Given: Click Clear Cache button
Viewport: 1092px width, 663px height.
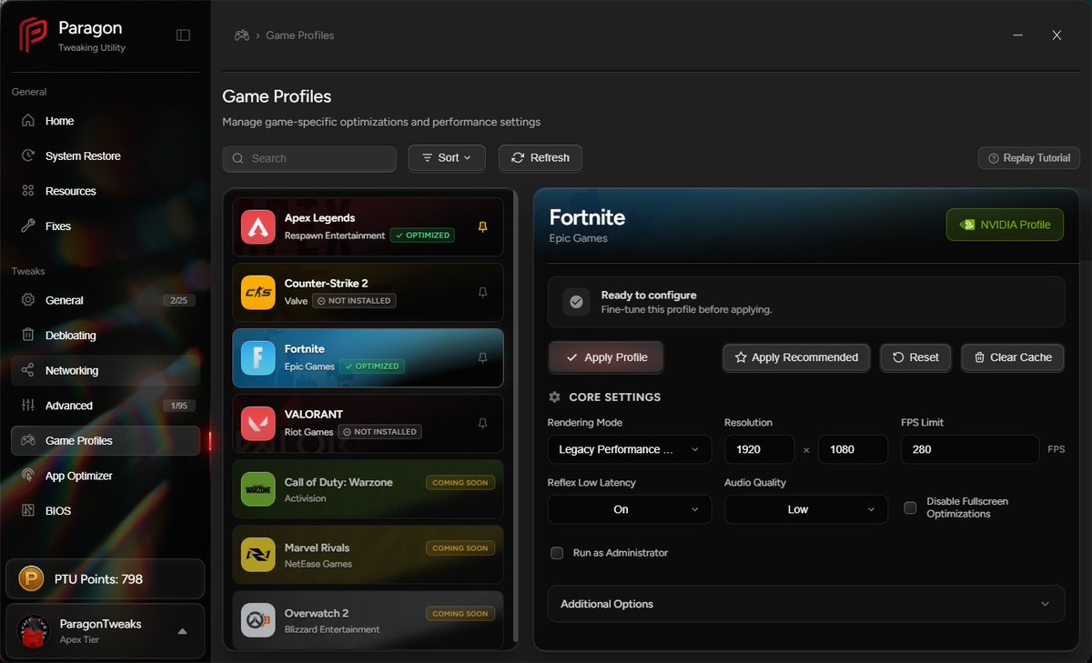Looking at the screenshot, I should (x=1013, y=357).
